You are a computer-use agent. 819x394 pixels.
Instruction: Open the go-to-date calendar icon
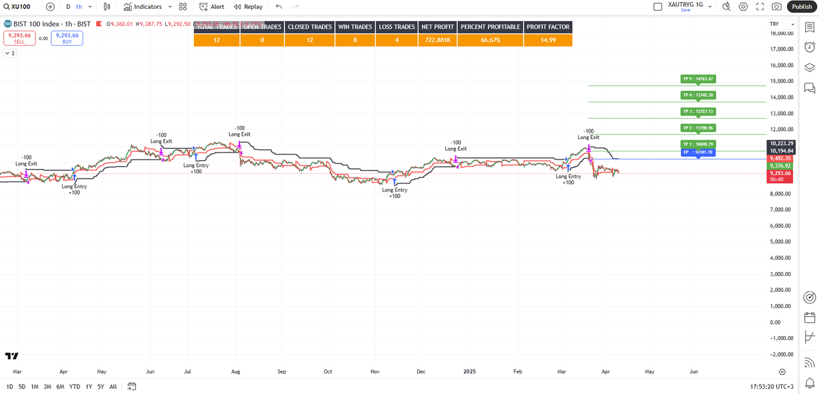(x=132, y=387)
